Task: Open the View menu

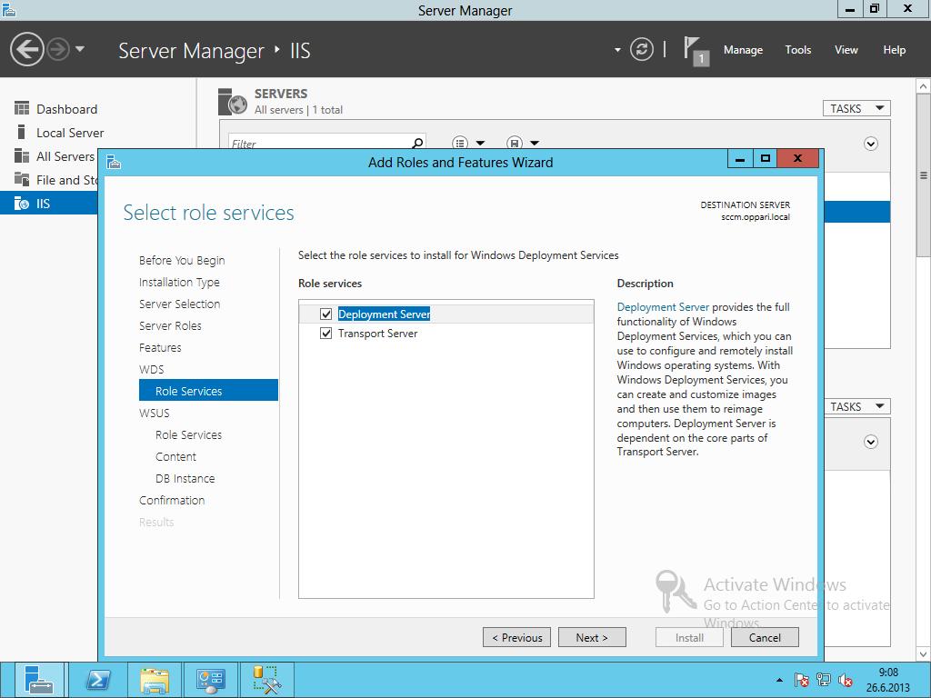Action: [x=846, y=50]
